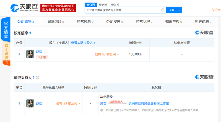Click the 认缴出资额 column header
This screenshot has width=221, height=122.
click(182, 43)
